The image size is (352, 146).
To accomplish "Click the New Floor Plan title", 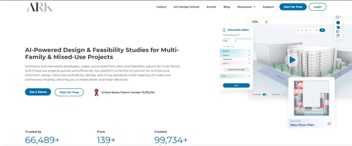I will tap(302, 125).
